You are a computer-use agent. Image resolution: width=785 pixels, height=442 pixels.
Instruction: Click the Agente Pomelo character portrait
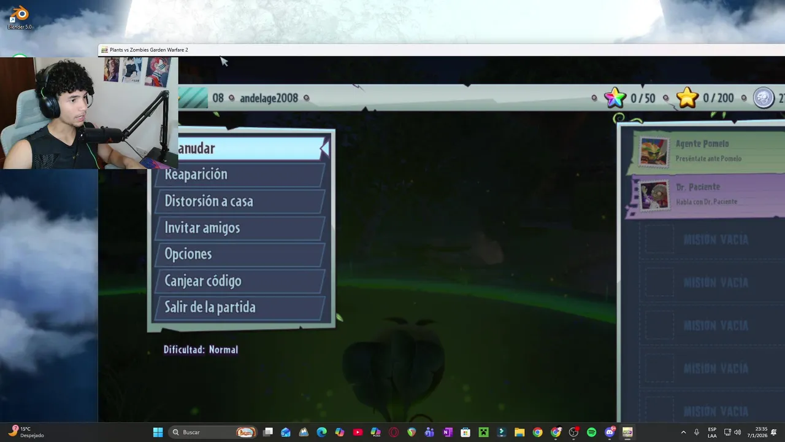coord(653,151)
